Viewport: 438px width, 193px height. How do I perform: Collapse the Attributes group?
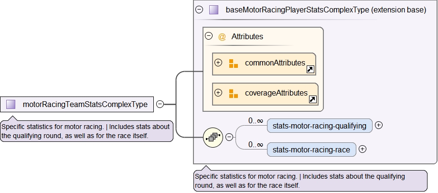(x=208, y=36)
